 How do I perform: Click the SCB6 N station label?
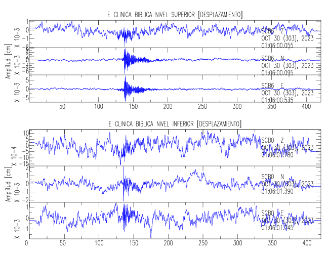(x=272, y=58)
